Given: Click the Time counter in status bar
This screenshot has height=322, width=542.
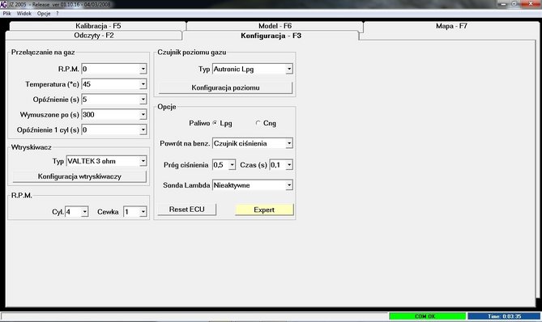Looking at the screenshot, I should [x=504, y=316].
